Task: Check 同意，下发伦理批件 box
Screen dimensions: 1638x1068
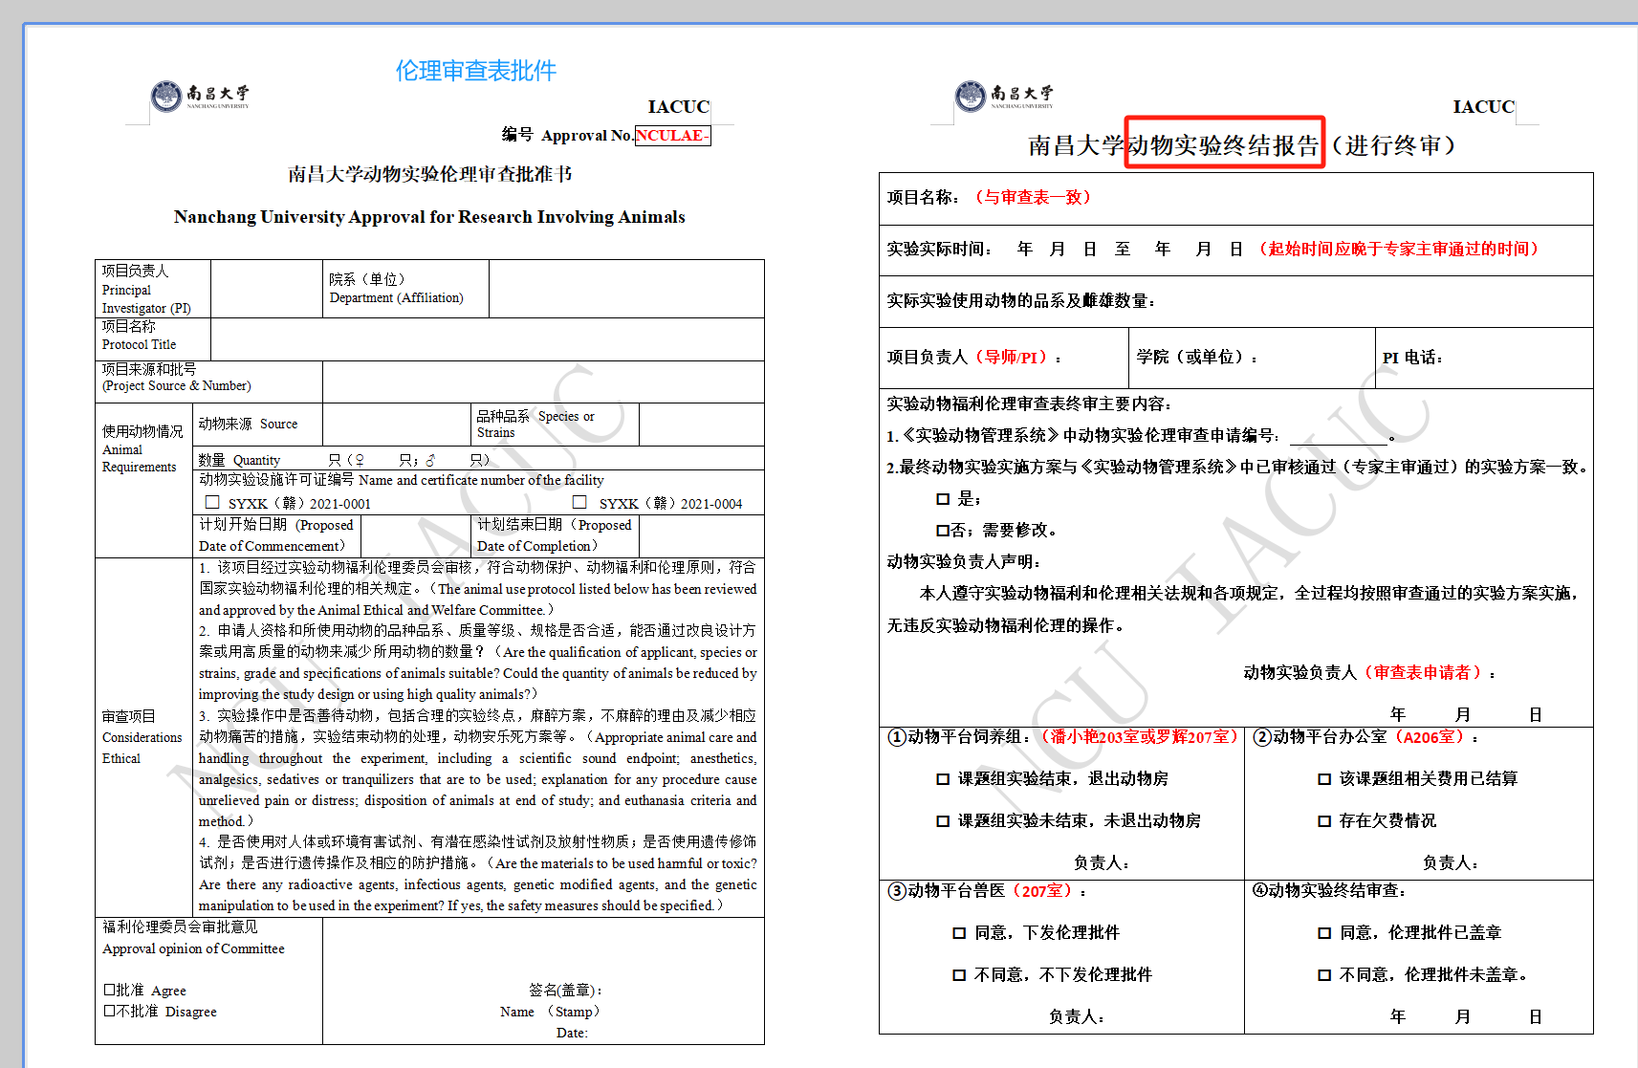Action: [x=959, y=933]
